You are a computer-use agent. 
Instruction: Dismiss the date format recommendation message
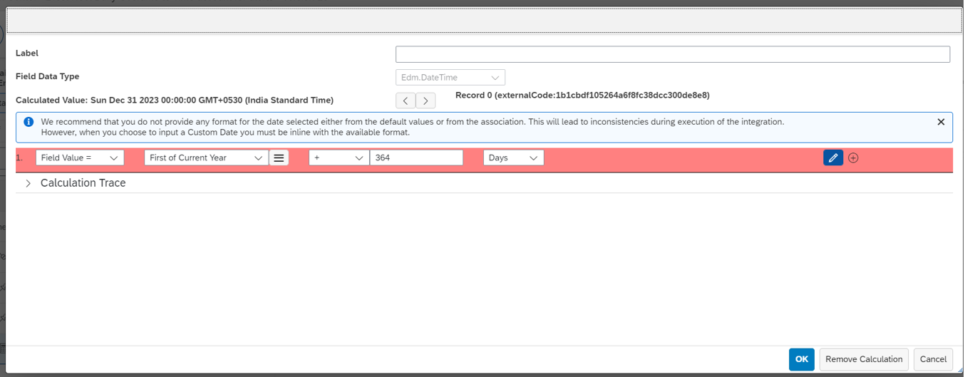[941, 122]
